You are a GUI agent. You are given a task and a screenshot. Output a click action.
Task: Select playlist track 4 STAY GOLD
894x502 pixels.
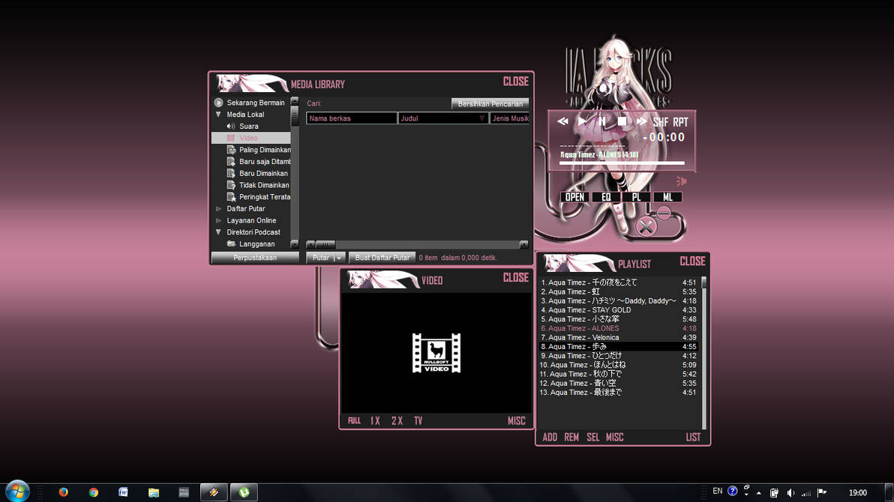point(619,310)
